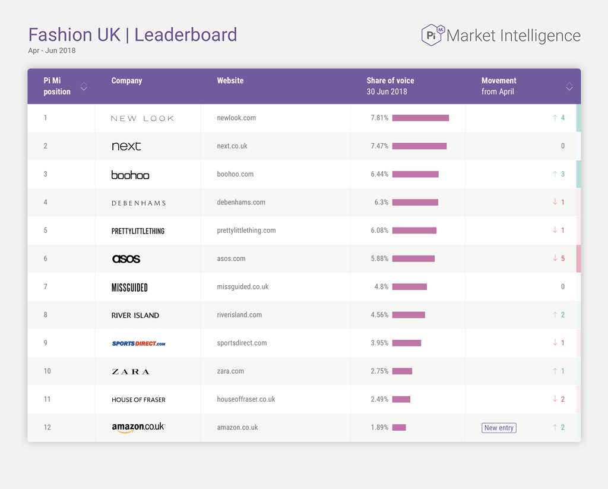Open the next.co.uk website link

pyautogui.click(x=232, y=146)
